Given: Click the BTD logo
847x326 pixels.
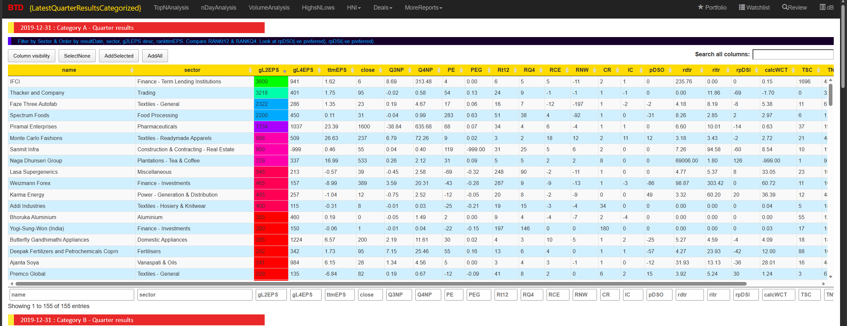Looking at the screenshot, I should (x=16, y=8).
